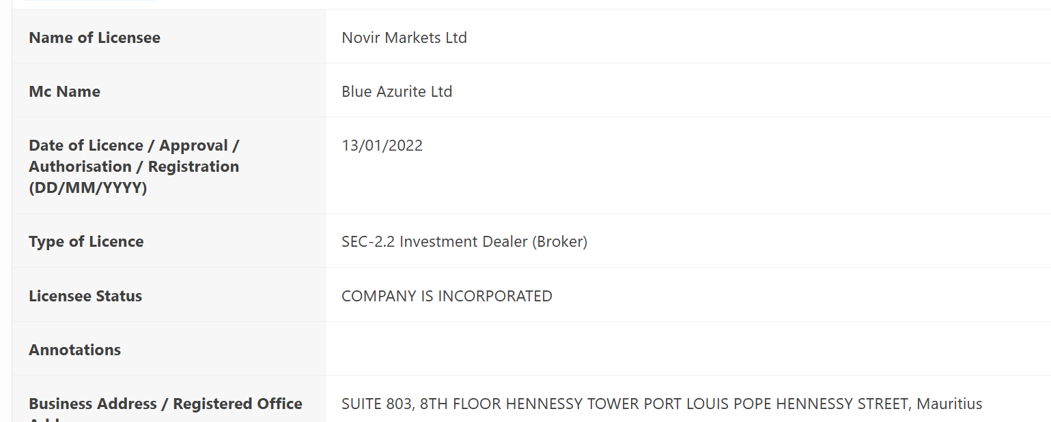Image resolution: width=1051 pixels, height=422 pixels.
Task: Select the date value 13/01/2022
Action: click(382, 145)
